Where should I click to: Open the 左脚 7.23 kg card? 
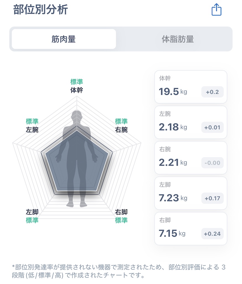click(x=191, y=193)
